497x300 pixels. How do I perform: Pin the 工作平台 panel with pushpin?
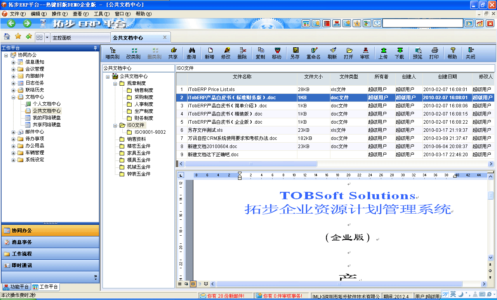point(95,48)
